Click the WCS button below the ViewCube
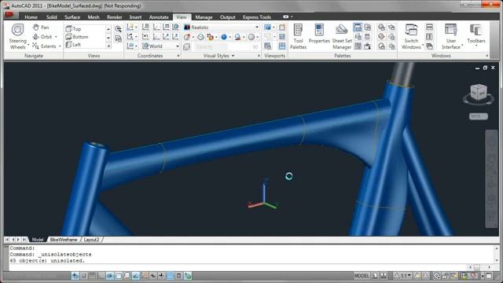The image size is (503, 283). pyautogui.click(x=479, y=116)
